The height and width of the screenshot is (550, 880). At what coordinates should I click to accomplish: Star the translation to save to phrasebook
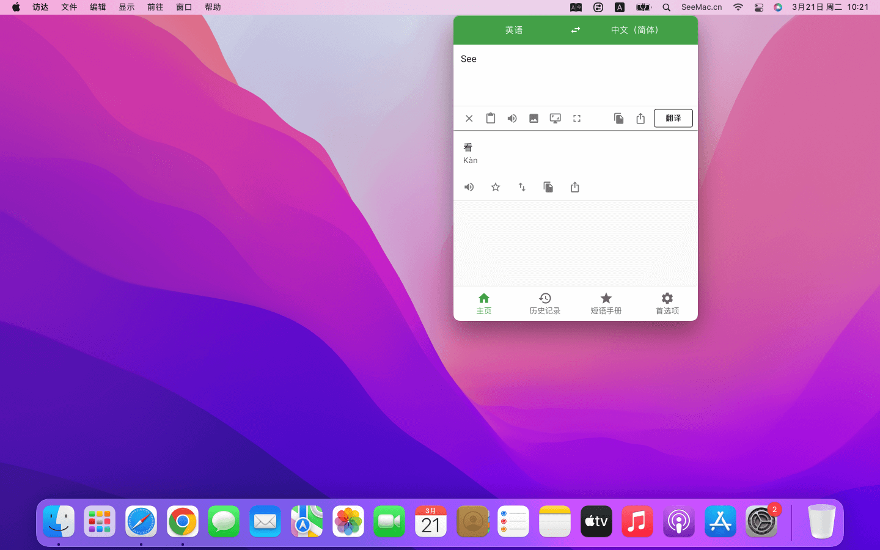(496, 187)
